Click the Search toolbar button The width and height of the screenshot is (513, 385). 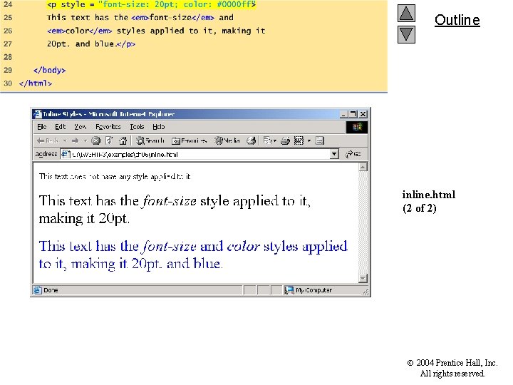150,140
